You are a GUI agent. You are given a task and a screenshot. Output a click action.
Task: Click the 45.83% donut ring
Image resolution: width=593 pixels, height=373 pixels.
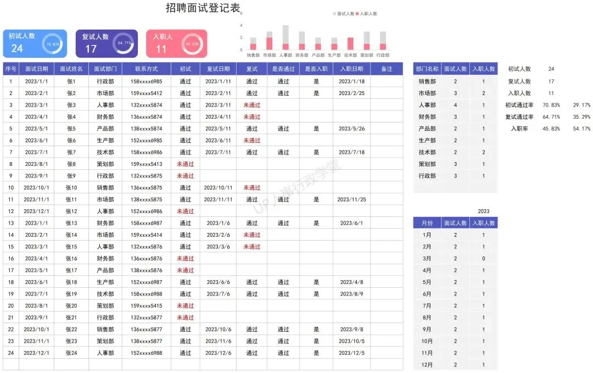tap(193, 44)
